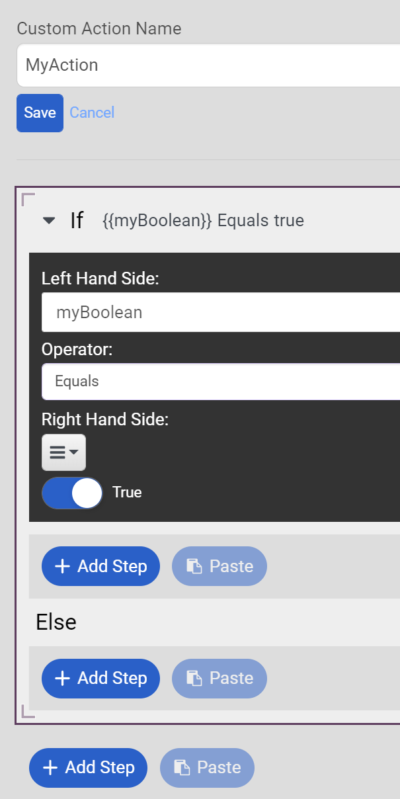Click the clipboard icon on the bottom-most Paste
The height and width of the screenshot is (799, 400).
coord(182,767)
